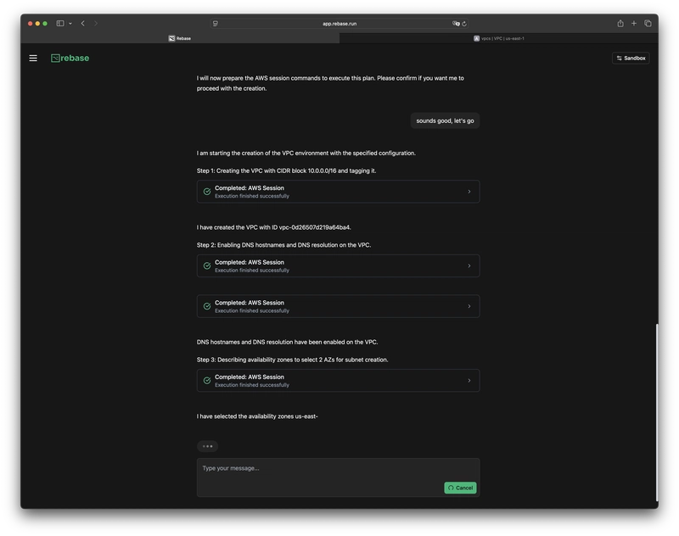This screenshot has width=679, height=536.
Task: Click the page settings icon in address bar
Action: 216,24
